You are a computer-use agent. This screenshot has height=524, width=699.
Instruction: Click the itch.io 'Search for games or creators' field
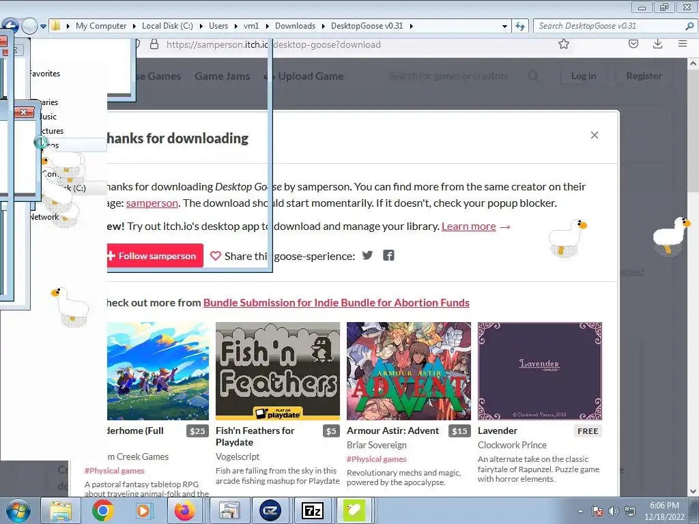point(448,76)
